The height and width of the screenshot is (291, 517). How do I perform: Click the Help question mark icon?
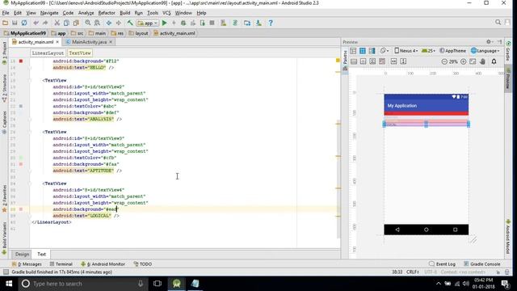271,23
